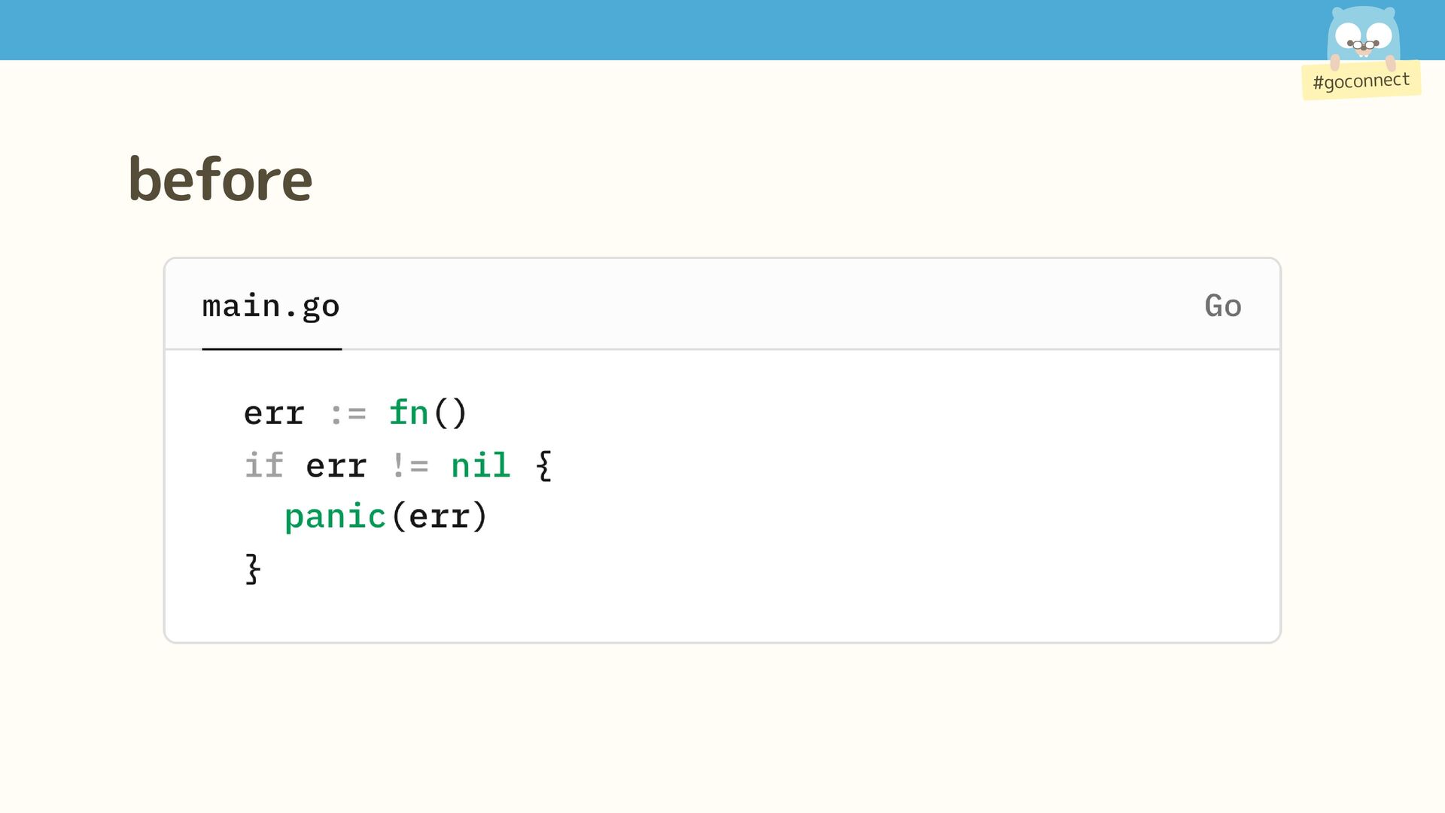Click empty area of code block header
Screen dimensions: 1445x813
click(x=753, y=304)
